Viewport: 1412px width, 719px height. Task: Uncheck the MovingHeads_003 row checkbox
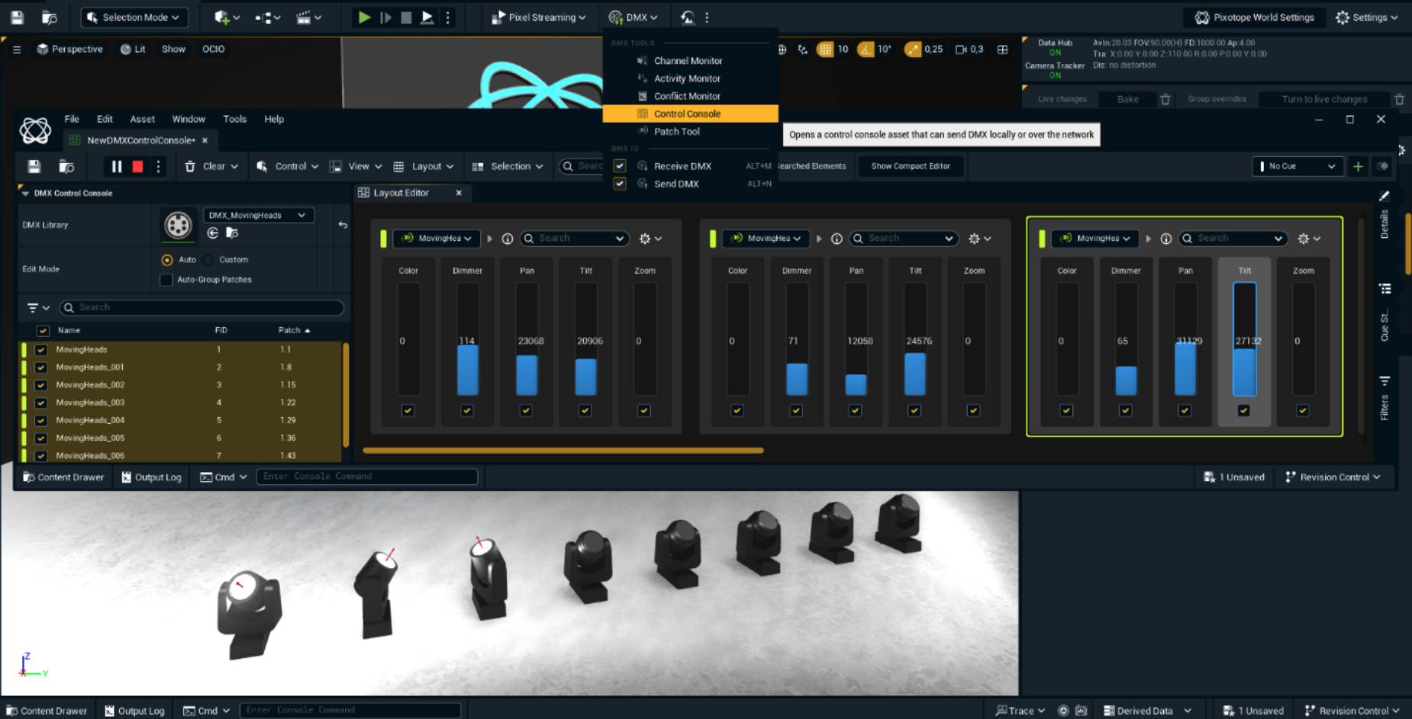(41, 403)
